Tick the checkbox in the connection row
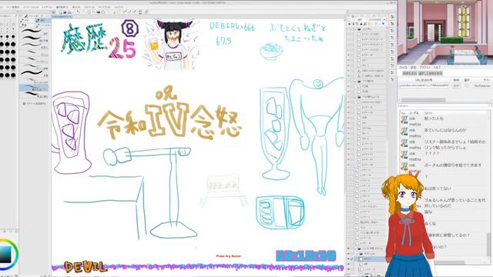Viewport: 493px width, 277px height. click(467, 85)
